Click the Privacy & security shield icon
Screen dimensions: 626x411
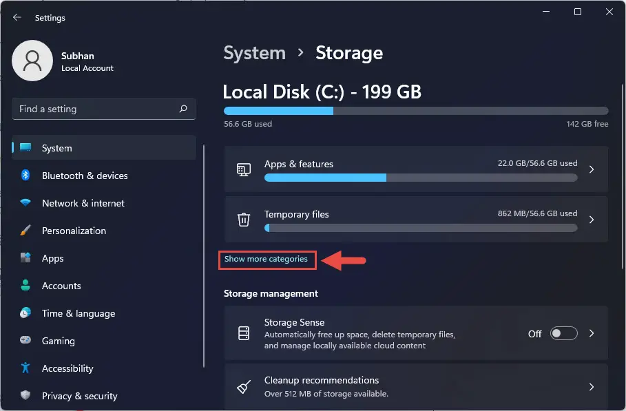(25, 395)
